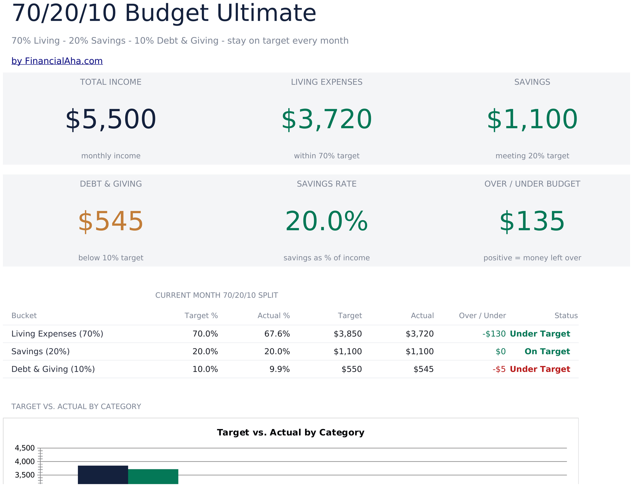Viewport: 633px width, 487px height.
Task: Click the $3,850 target cell
Action: point(348,334)
